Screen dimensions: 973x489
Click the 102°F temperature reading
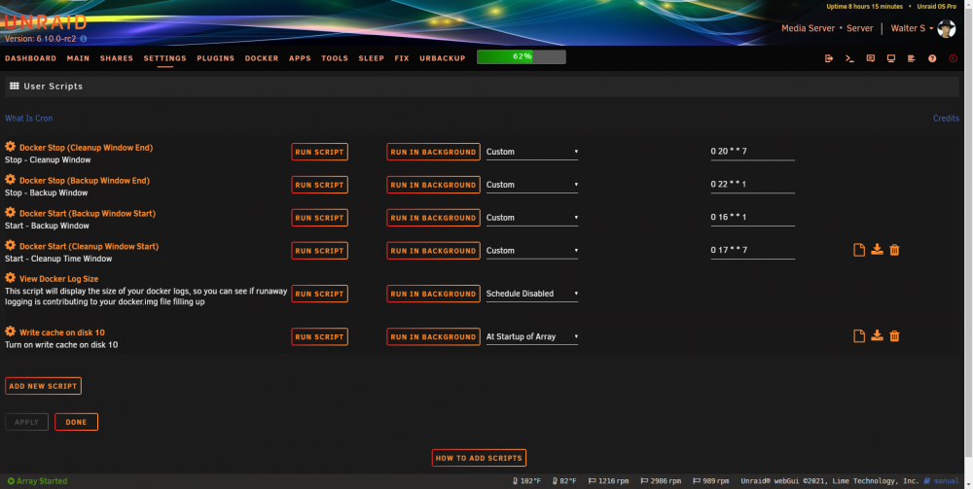point(526,481)
